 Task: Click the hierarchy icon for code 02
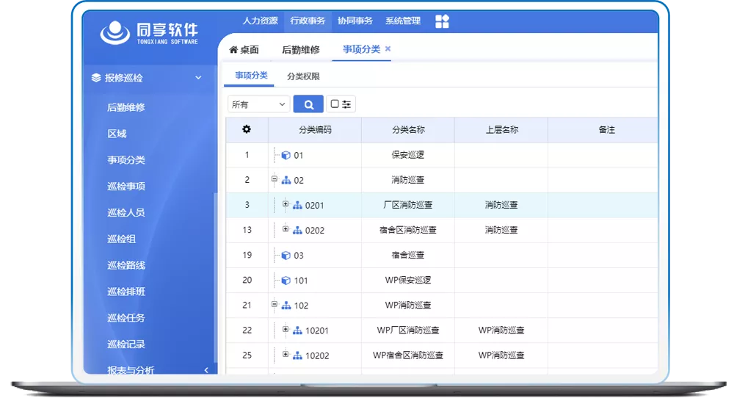(286, 181)
